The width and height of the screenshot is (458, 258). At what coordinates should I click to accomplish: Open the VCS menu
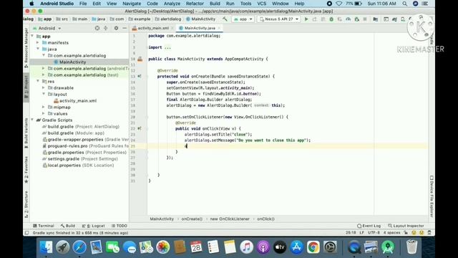click(x=261, y=4)
